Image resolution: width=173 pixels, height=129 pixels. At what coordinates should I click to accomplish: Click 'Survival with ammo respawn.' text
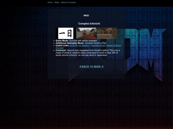83,41
